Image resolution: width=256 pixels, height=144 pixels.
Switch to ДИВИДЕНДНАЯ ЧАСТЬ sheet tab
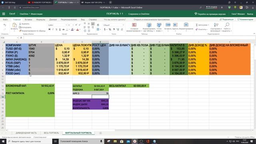click(26, 133)
